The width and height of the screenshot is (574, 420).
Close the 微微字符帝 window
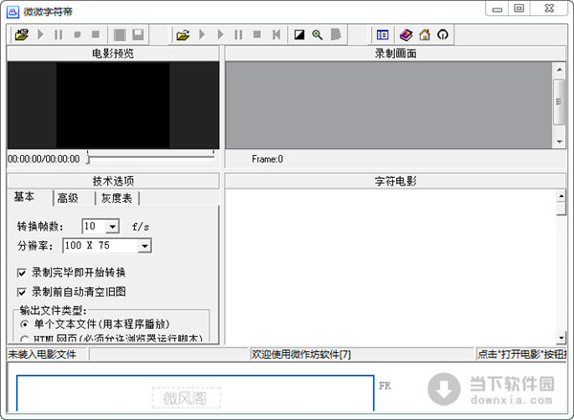tap(549, 9)
